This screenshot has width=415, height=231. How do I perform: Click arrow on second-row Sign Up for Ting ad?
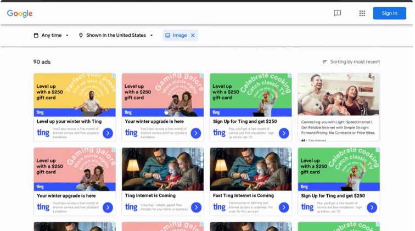click(x=372, y=208)
